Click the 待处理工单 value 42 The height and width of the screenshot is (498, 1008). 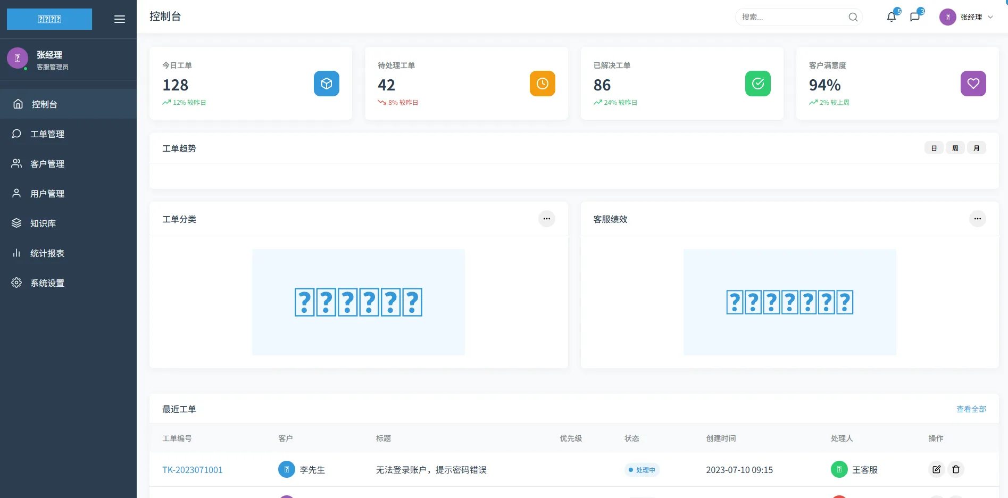click(387, 85)
